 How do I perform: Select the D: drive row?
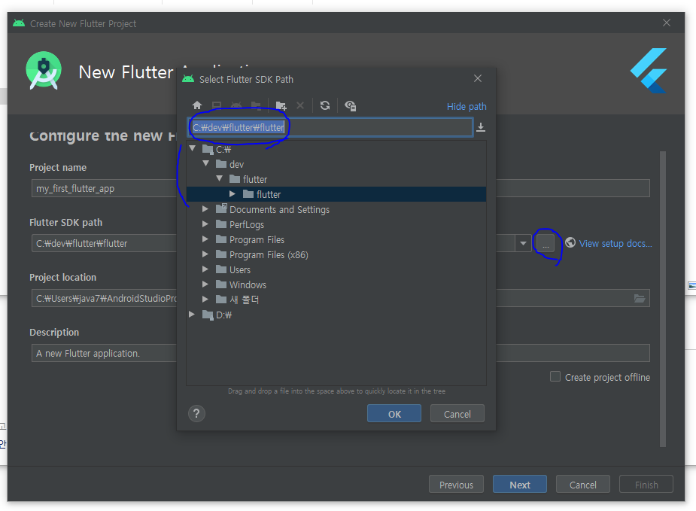pyautogui.click(x=336, y=315)
